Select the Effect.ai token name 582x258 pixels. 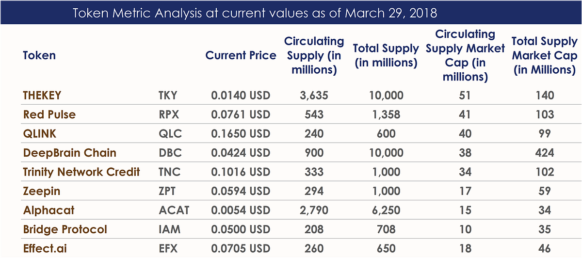(45, 249)
